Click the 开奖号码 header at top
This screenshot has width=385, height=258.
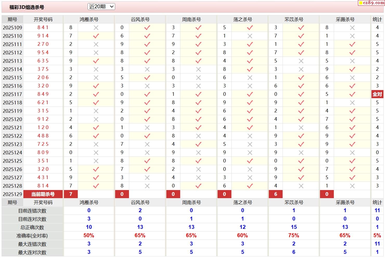pyautogui.click(x=43, y=19)
